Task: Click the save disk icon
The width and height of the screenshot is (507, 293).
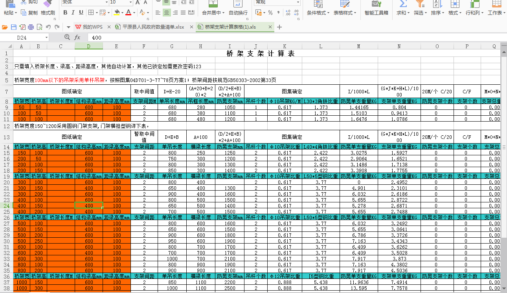Action: click(14, 27)
